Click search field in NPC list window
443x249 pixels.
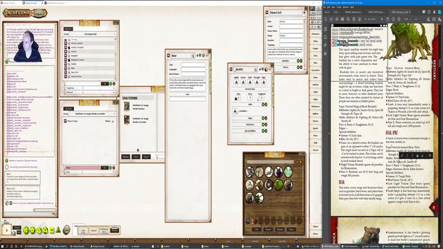pos(83,84)
